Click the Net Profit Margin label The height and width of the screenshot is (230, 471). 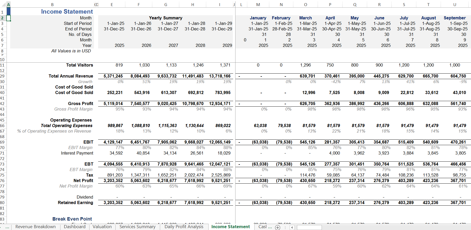(76, 186)
